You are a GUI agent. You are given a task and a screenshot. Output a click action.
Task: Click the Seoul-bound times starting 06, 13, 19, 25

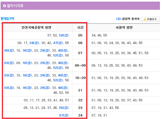point(117,66)
